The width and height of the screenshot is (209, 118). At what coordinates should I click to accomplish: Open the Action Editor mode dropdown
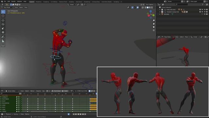pyautogui.click(x=12, y=91)
